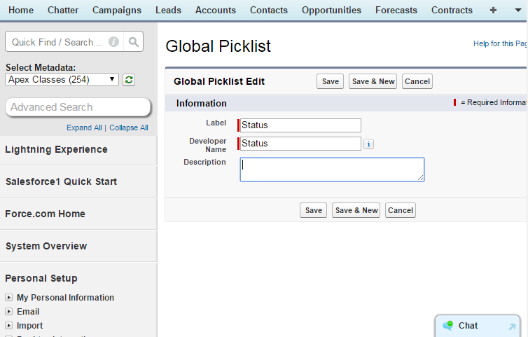This screenshot has width=528, height=337.
Task: Open the plus tab for all tabs
Action: pyautogui.click(x=494, y=10)
